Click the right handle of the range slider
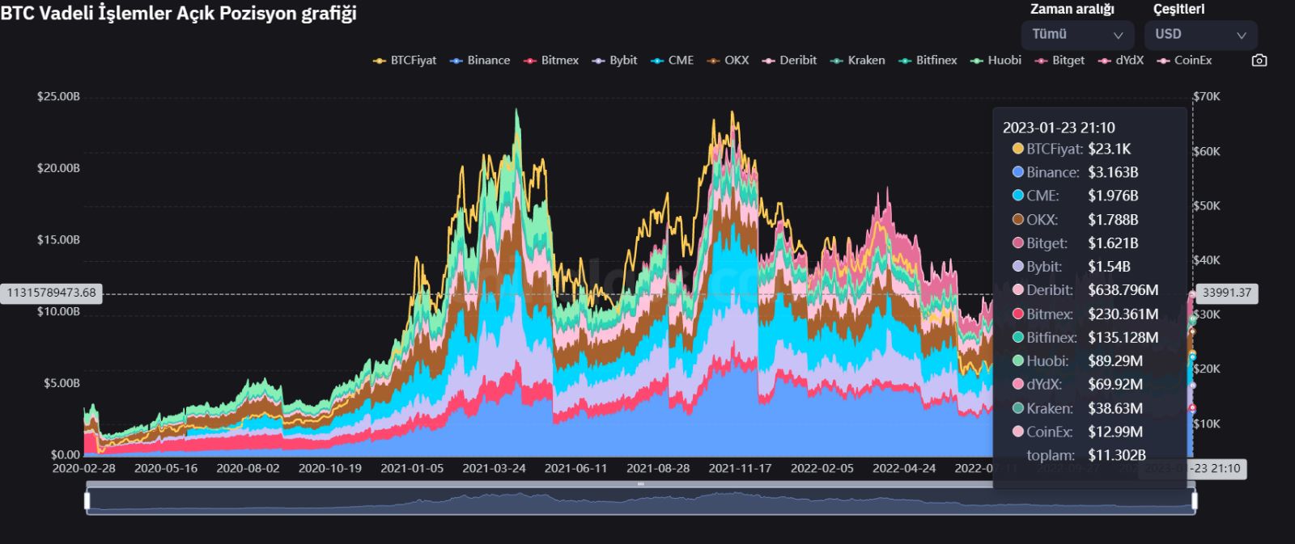 (1194, 501)
